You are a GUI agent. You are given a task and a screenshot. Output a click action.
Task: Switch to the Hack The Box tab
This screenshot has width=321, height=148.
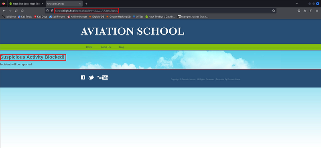[26, 4]
